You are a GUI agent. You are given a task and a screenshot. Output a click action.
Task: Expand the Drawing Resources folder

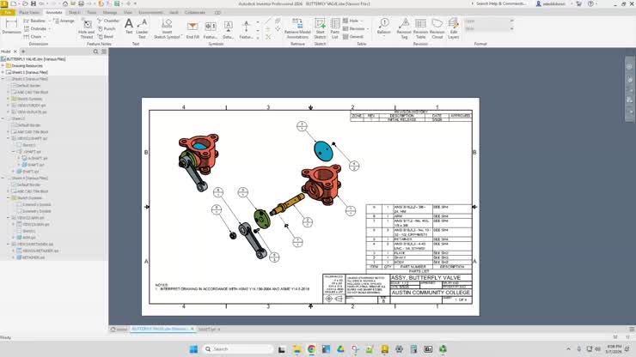[3, 65]
